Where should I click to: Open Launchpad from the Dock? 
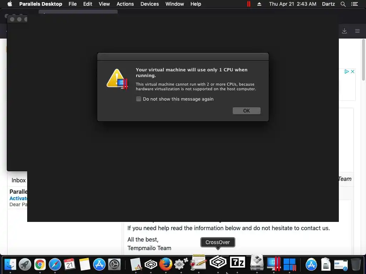(25, 264)
